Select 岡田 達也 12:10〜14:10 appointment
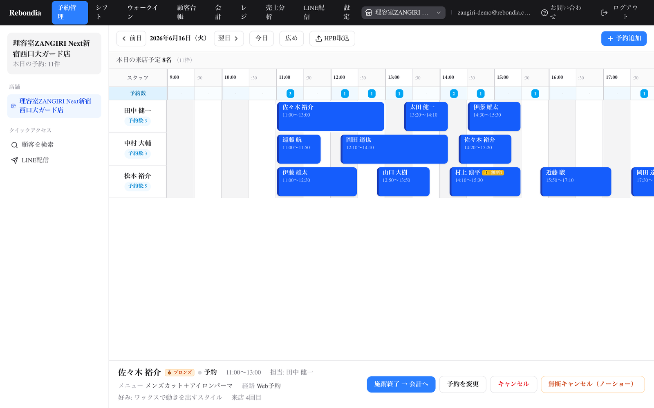 coord(394,149)
